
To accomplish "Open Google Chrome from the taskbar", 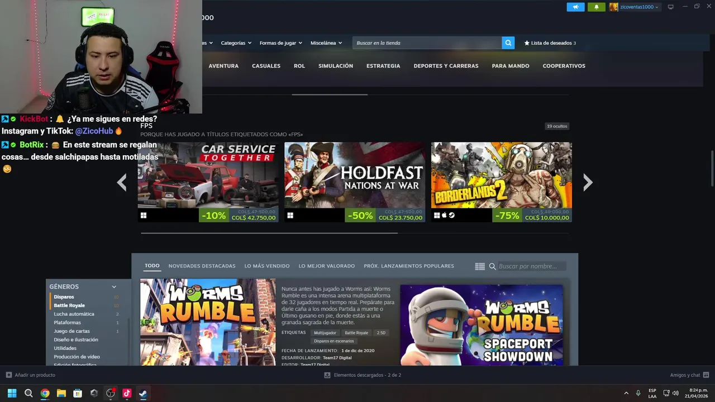I will coord(45,393).
